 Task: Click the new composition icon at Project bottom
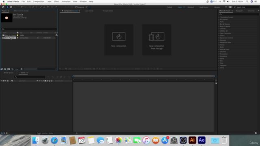tap(9, 69)
